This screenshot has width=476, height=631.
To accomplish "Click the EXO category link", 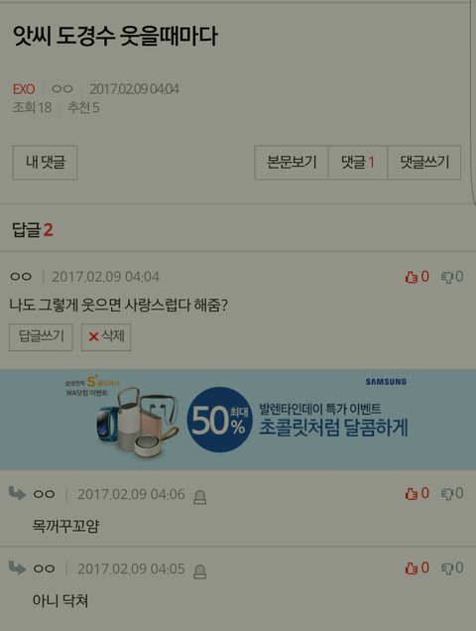I will tap(24, 89).
